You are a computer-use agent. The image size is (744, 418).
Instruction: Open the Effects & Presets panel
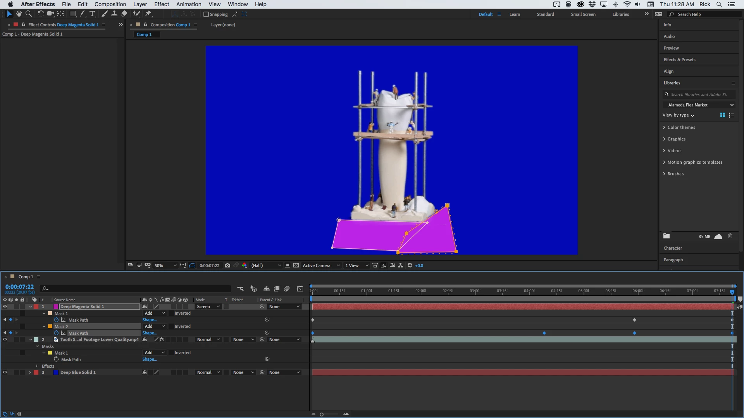coord(679,60)
